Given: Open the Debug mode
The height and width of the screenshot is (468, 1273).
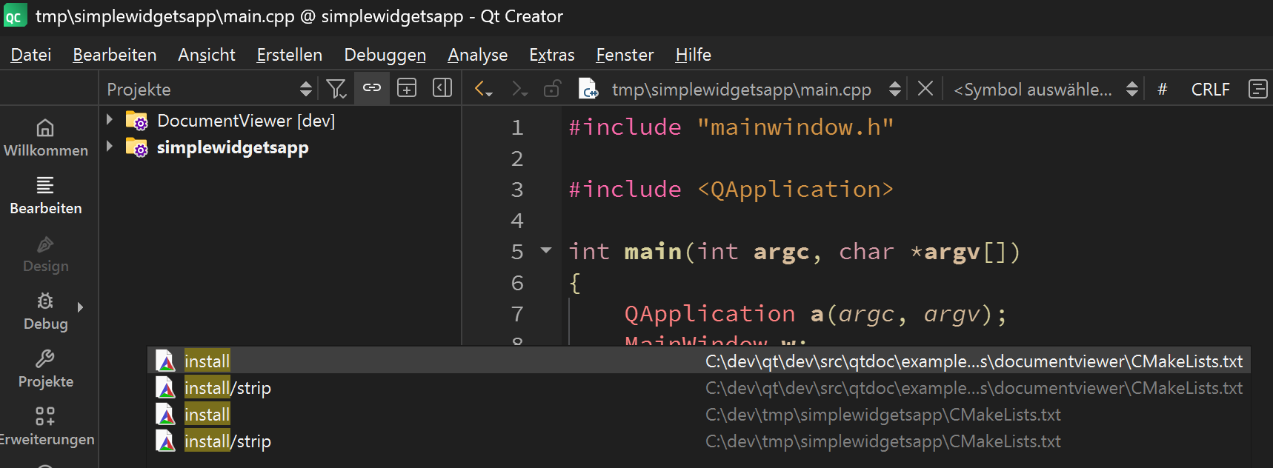Looking at the screenshot, I should click(x=46, y=311).
